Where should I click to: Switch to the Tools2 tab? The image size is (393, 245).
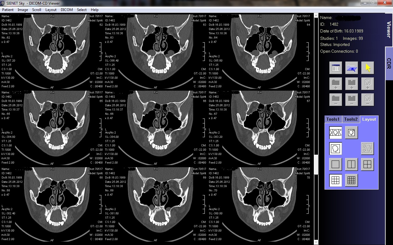point(351,119)
